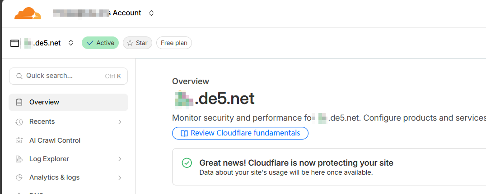Open the account switcher dropdown

click(x=151, y=13)
